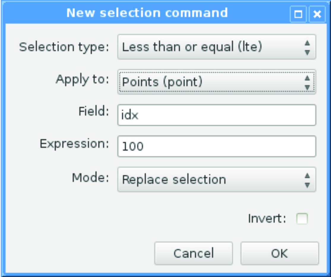
Task: Click the Expression label
Action: click(74, 144)
